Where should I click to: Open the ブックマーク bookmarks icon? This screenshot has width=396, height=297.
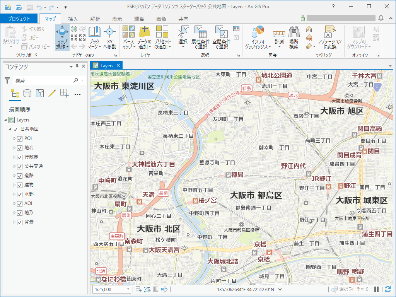click(94, 32)
